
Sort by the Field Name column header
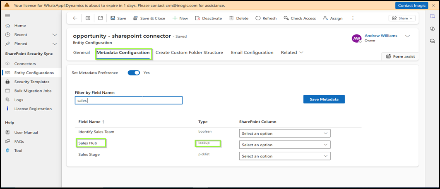click(x=91, y=122)
